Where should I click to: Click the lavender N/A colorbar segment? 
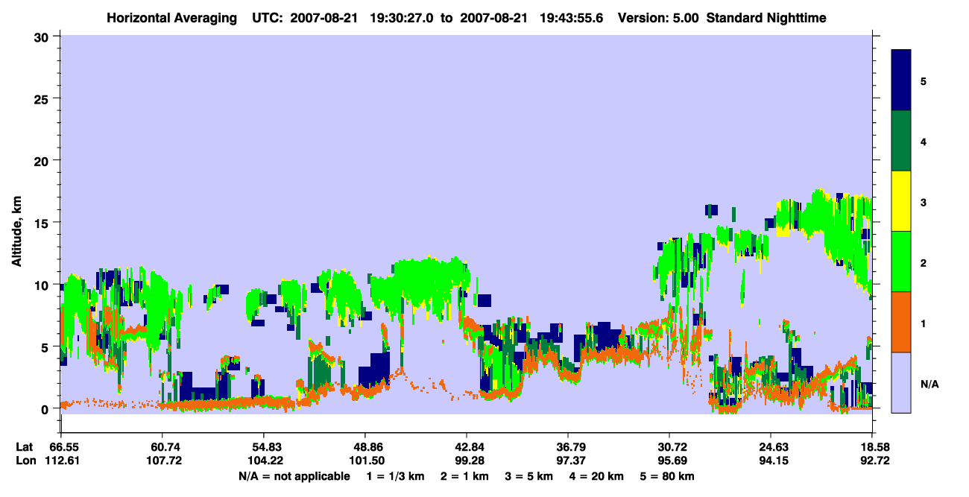click(x=901, y=382)
